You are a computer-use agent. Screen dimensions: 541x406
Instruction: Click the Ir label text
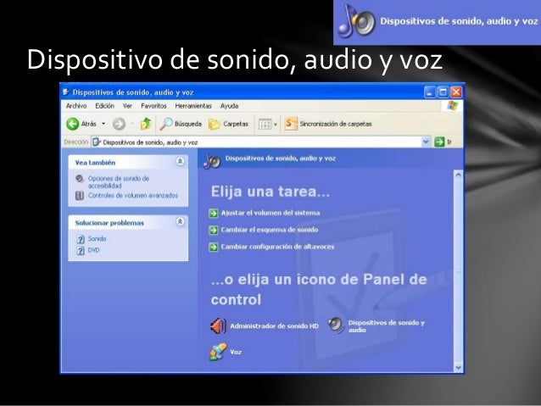(x=449, y=142)
